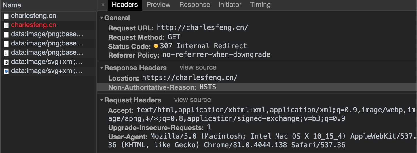Click the third data:image/png thumbnail icon

(x=6, y=53)
